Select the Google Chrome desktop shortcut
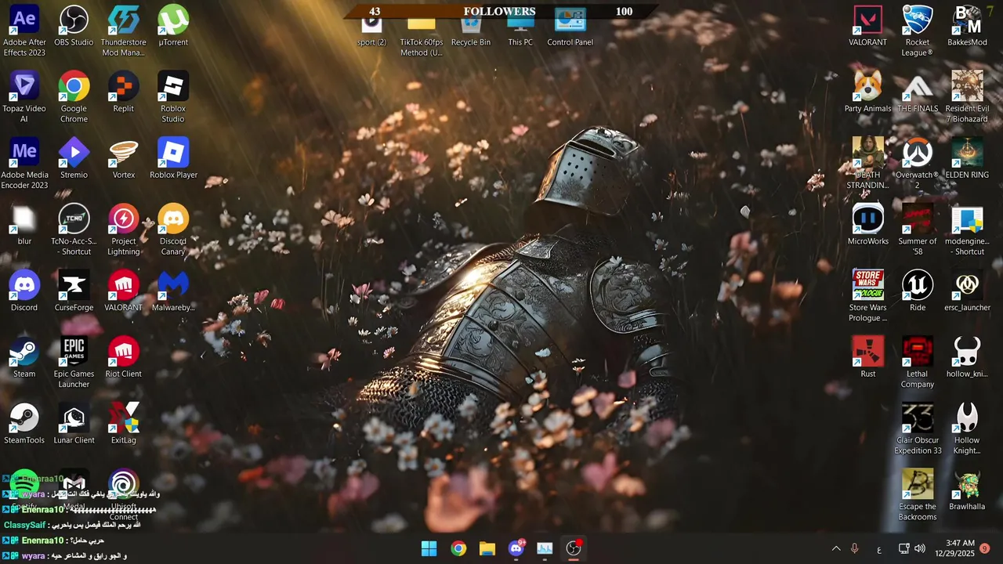Viewport: 1003px width, 564px height. (x=74, y=98)
